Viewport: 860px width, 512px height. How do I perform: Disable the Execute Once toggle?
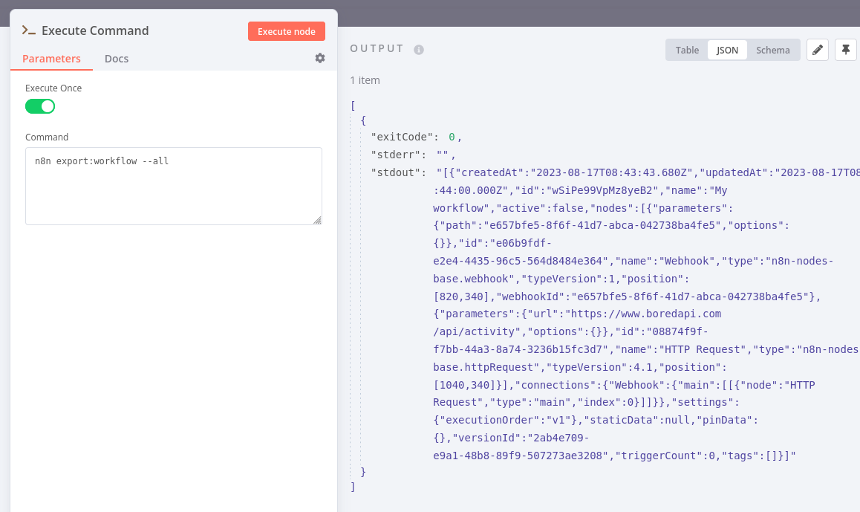coord(40,106)
